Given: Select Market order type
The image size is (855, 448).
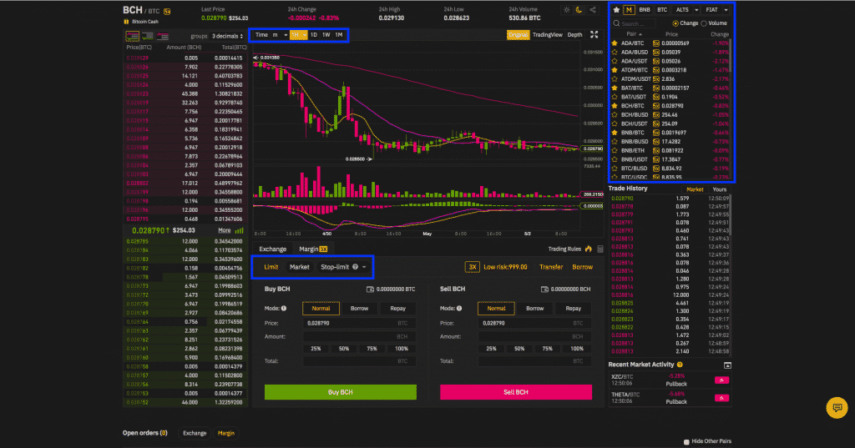Looking at the screenshot, I should click(300, 267).
